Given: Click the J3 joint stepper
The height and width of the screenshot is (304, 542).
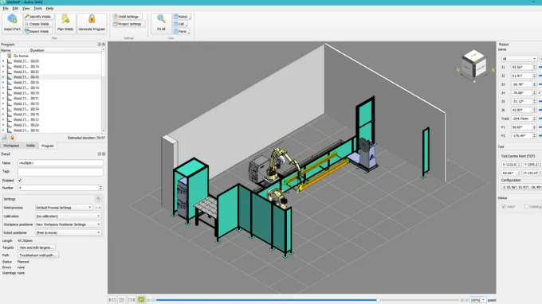Looking at the screenshot, I should 534,84.
